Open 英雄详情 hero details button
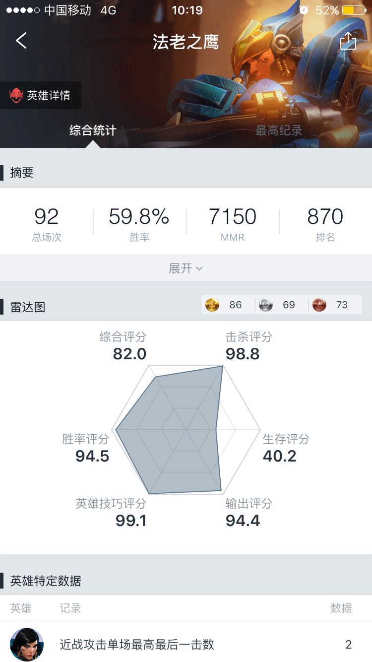 (x=41, y=95)
